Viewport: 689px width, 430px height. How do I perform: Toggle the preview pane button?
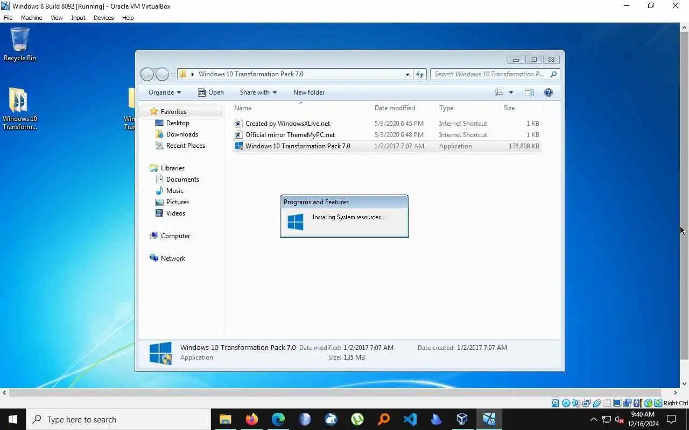coord(529,92)
